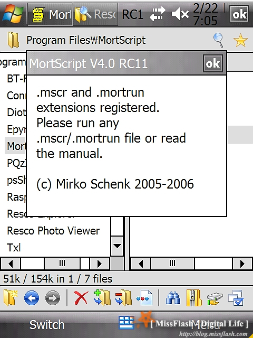253x338 pixels.
Task: Click the select windows checkmark icon
Action: [x=236, y=298]
